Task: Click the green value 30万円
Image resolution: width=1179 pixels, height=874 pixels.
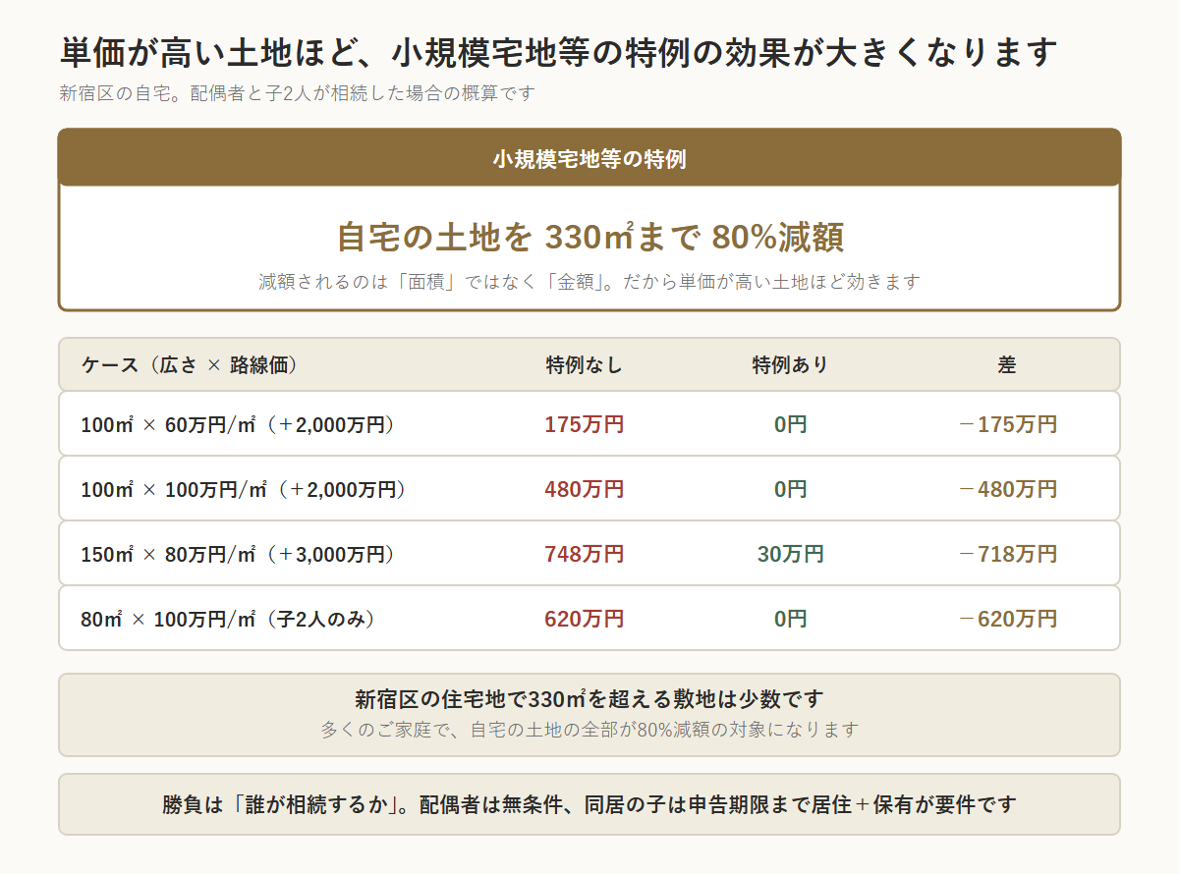Action: [x=791, y=555]
